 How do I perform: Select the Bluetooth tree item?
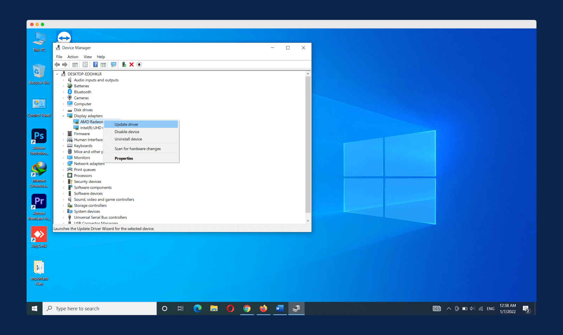point(82,92)
